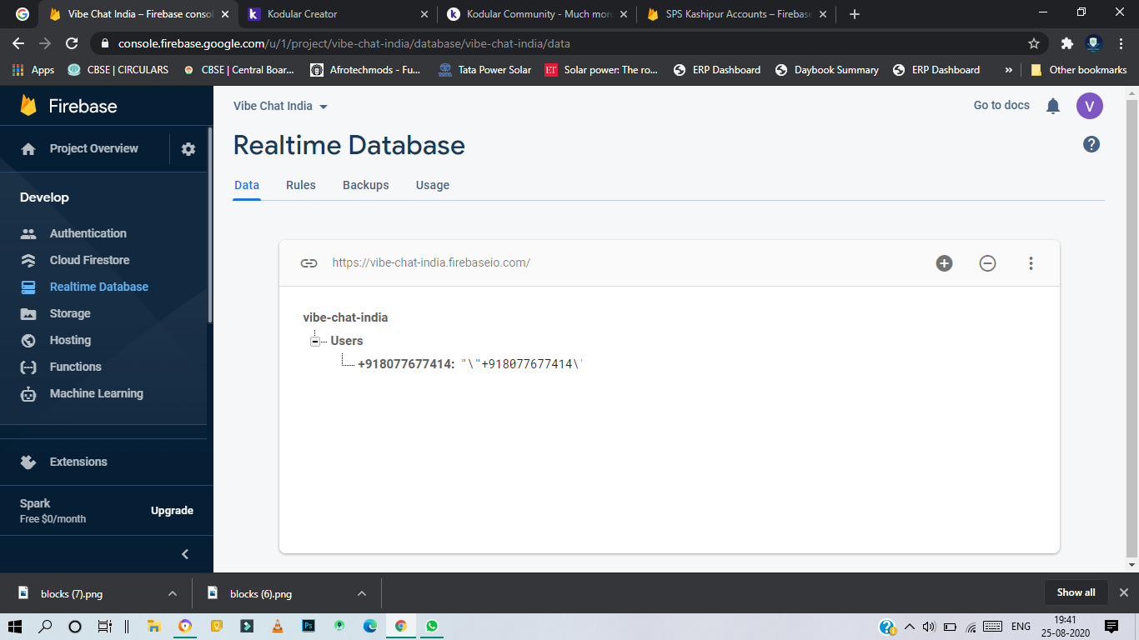The width and height of the screenshot is (1139, 640).
Task: Click the minus icon in database toolbar
Action: coord(987,263)
